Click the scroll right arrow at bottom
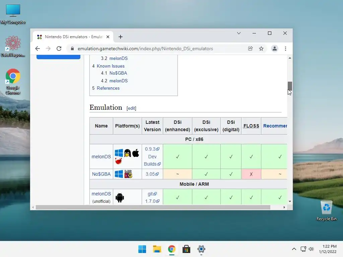343x257 pixels. coord(284,207)
